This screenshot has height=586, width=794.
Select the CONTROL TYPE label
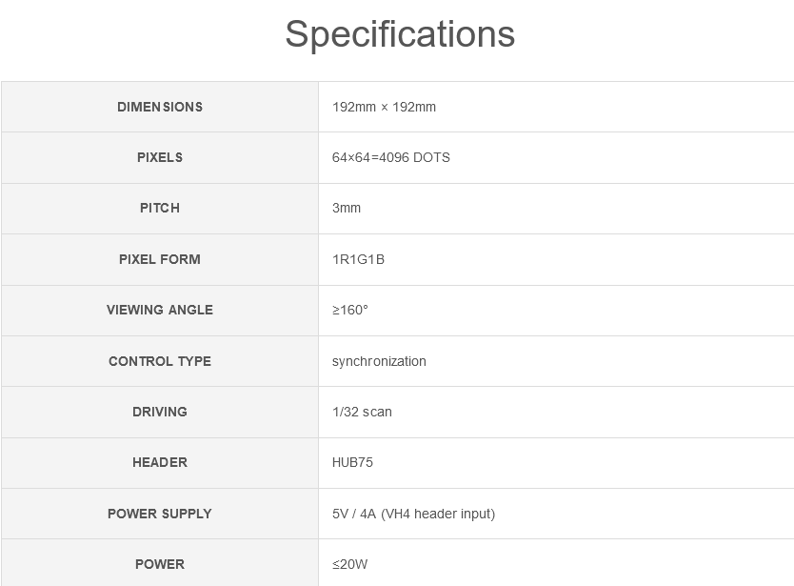[x=160, y=361]
